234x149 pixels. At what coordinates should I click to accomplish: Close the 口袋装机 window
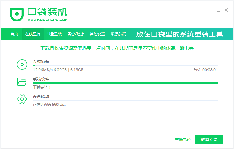(226, 10)
